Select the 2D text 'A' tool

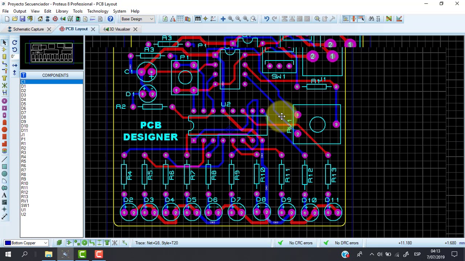click(4, 195)
